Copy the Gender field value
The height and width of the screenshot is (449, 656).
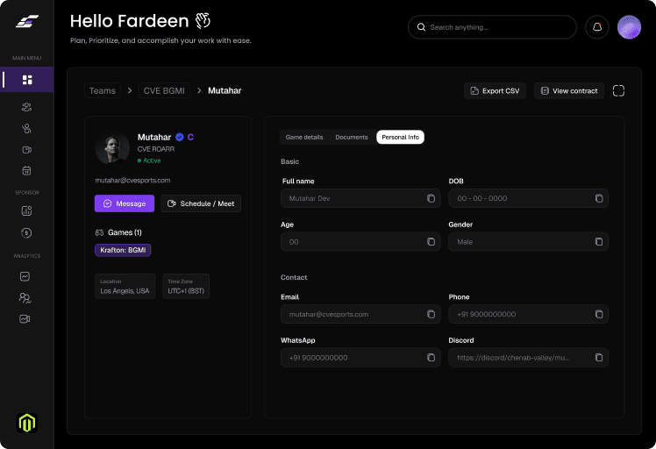(x=599, y=242)
